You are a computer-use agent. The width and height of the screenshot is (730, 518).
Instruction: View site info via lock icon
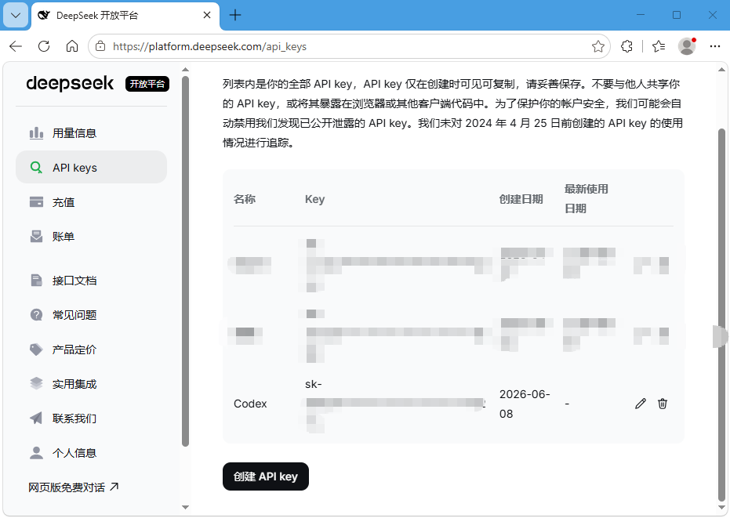pyautogui.click(x=100, y=46)
